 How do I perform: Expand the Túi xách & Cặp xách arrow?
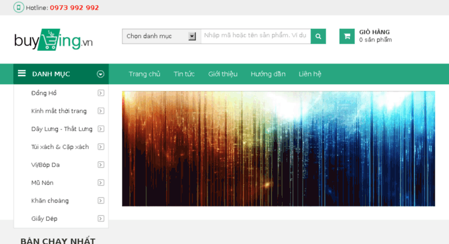point(101,147)
